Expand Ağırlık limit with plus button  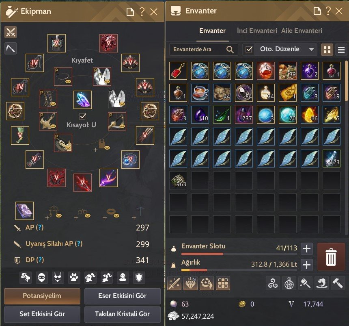tap(307, 265)
